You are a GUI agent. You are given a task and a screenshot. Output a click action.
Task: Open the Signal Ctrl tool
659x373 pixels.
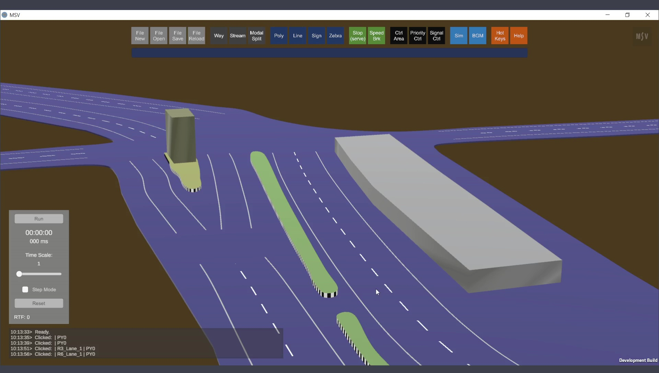click(x=436, y=36)
